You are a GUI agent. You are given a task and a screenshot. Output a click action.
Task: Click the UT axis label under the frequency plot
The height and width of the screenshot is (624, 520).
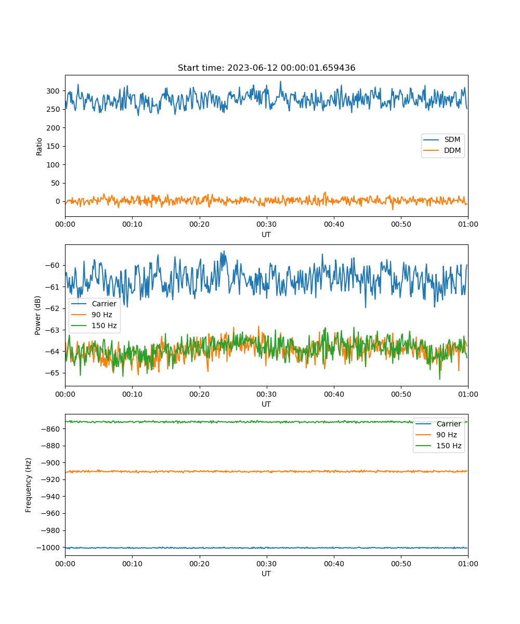[266, 574]
